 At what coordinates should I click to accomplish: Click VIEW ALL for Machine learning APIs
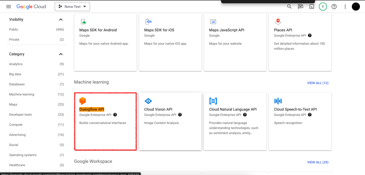pos(318,83)
